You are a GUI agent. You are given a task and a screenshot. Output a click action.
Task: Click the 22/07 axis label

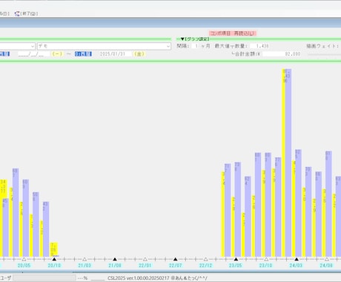[176, 266]
